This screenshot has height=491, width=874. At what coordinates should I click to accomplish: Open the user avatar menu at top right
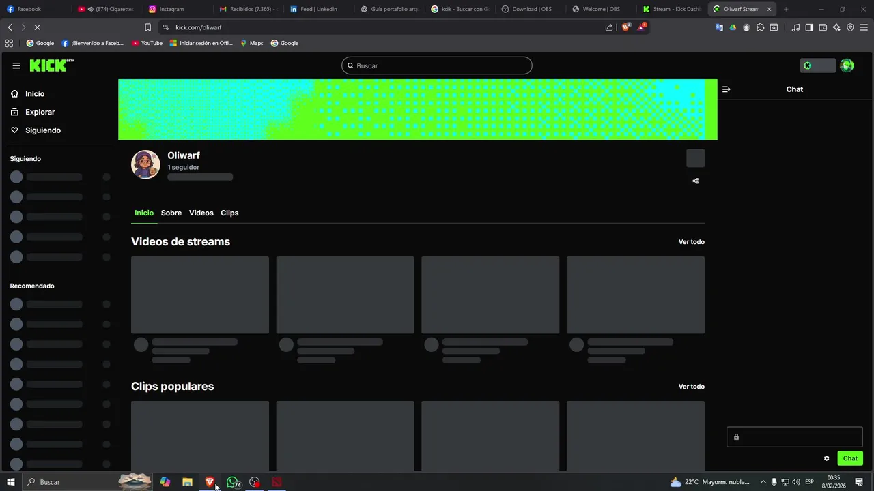(847, 65)
